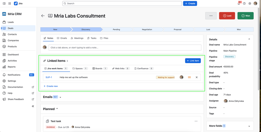Image resolution: width=261 pixels, height=132 pixels.
Task: Open the Help external link in sidebar
Action: tap(18, 93)
